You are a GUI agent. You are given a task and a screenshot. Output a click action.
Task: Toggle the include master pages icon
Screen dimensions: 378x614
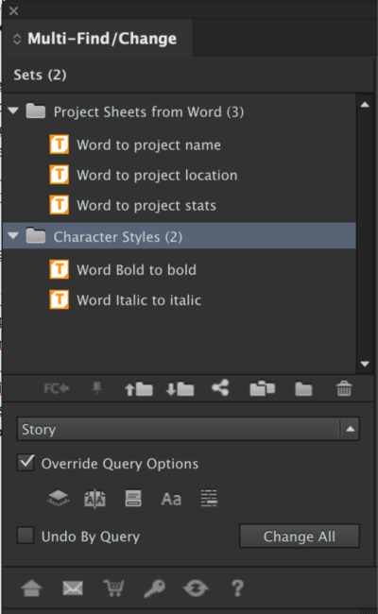pos(94,499)
